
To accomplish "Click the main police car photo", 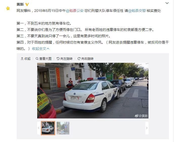I will 93,91.
